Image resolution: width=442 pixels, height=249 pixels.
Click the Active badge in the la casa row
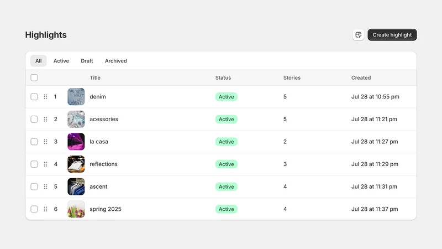pyautogui.click(x=227, y=142)
